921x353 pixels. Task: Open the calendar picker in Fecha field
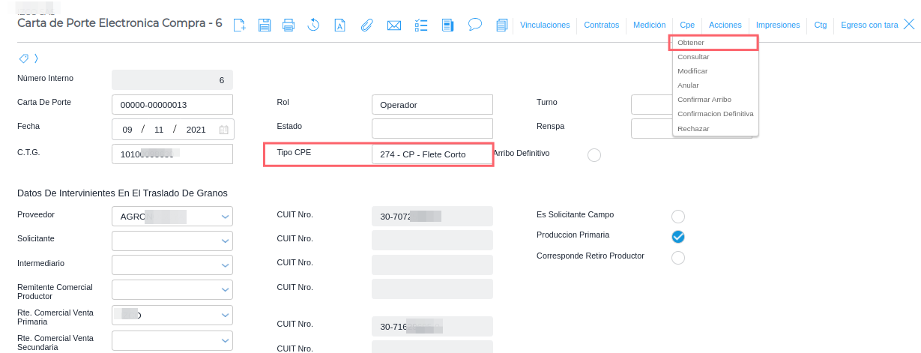coord(223,130)
